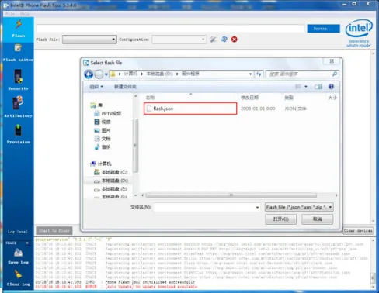
Task: Click the Clear Log broom icon
Action: coord(18,274)
